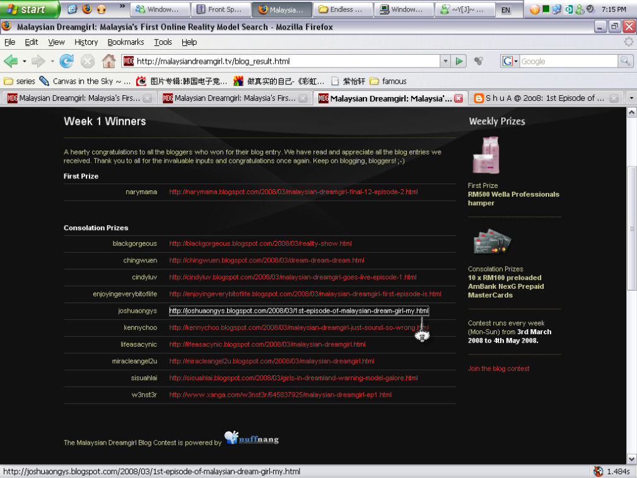Open the w3nst3r xanga link

pyautogui.click(x=280, y=395)
